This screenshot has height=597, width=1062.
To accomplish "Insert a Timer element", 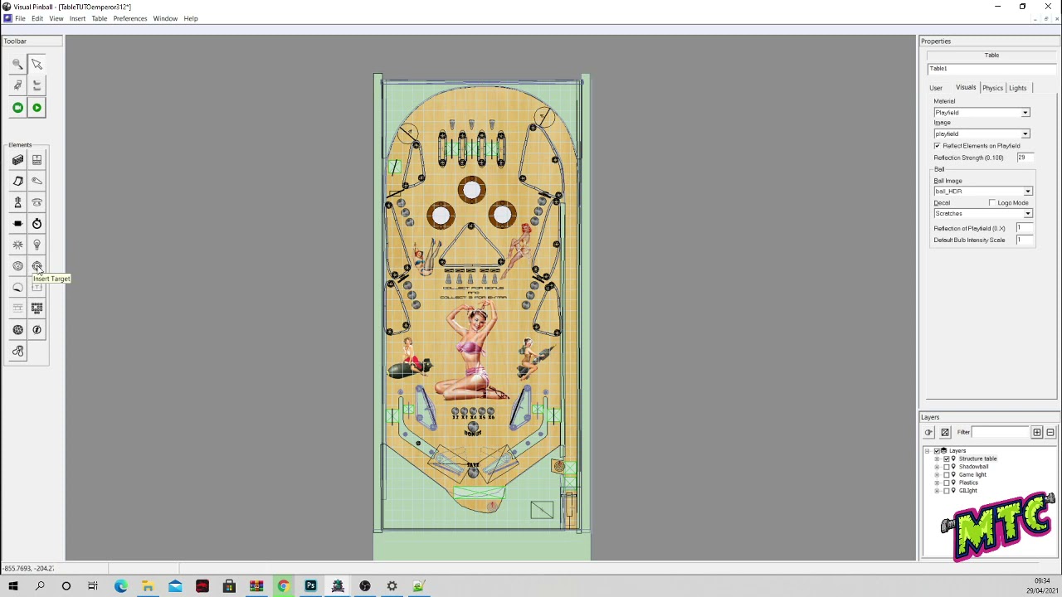I will pos(37,223).
